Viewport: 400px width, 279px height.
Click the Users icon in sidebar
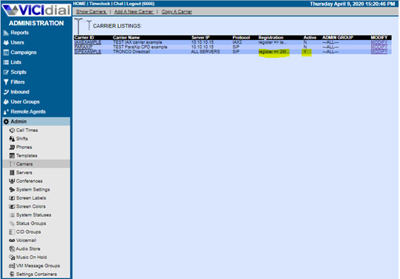[x=6, y=42]
